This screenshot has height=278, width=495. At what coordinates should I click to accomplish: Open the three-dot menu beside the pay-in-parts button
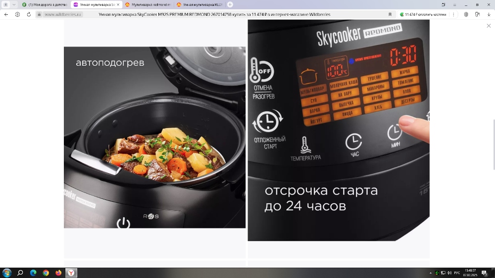(453, 14)
